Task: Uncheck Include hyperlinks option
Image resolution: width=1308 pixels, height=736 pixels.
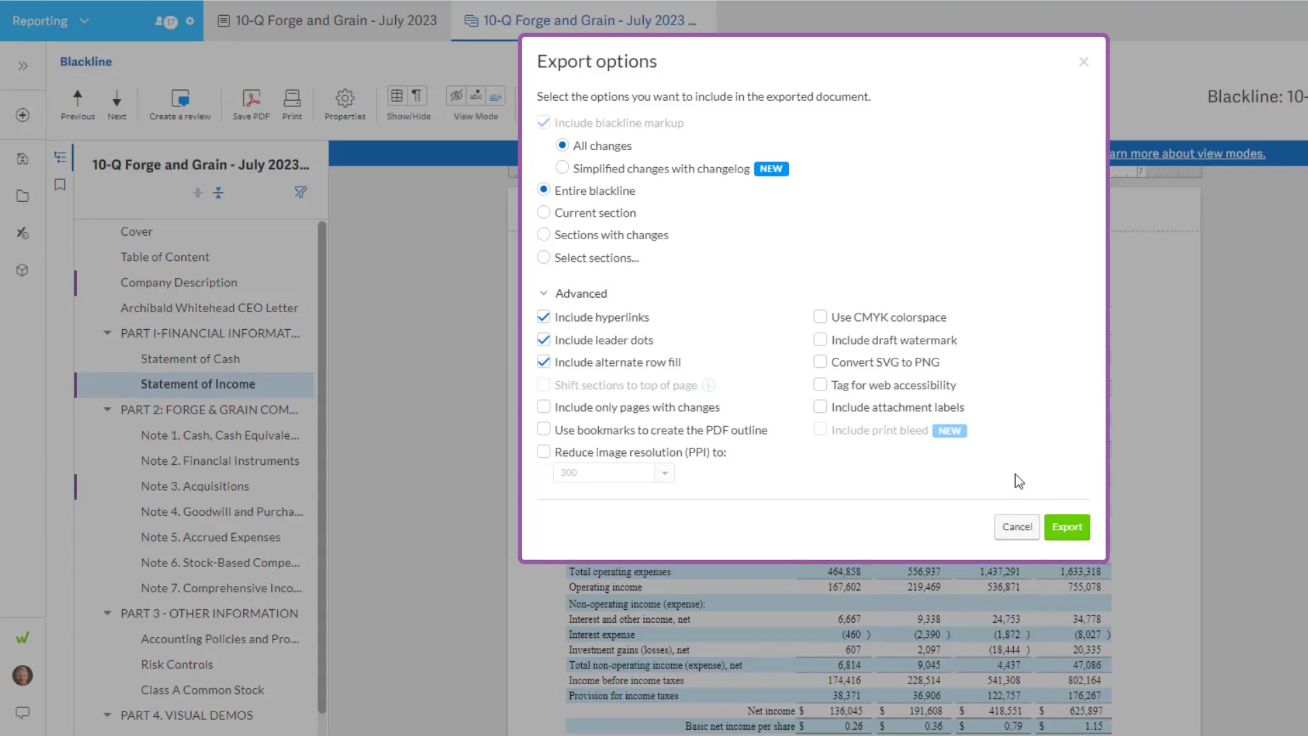Action: tap(544, 317)
